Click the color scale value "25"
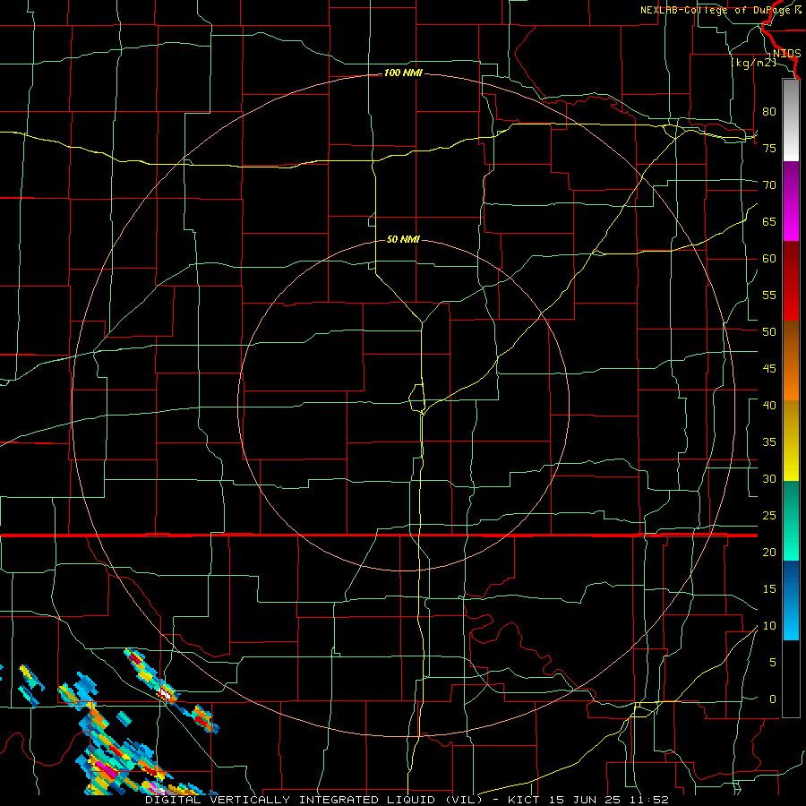The width and height of the screenshot is (806, 806). click(x=769, y=516)
